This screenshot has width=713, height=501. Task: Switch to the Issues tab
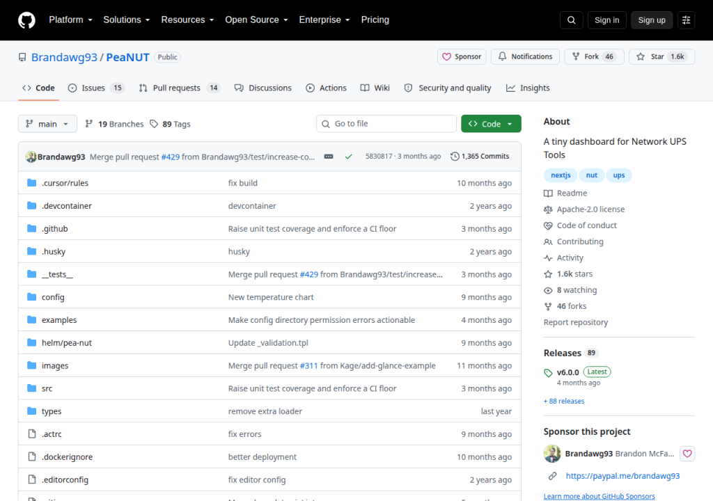[x=96, y=88]
